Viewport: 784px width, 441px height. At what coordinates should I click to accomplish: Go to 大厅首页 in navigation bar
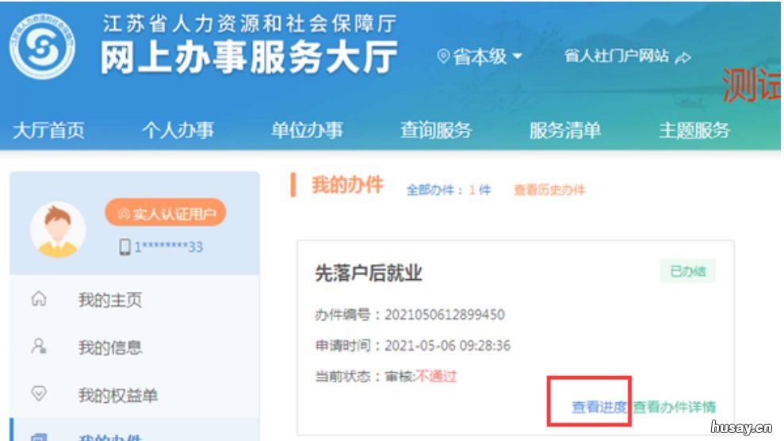48,131
